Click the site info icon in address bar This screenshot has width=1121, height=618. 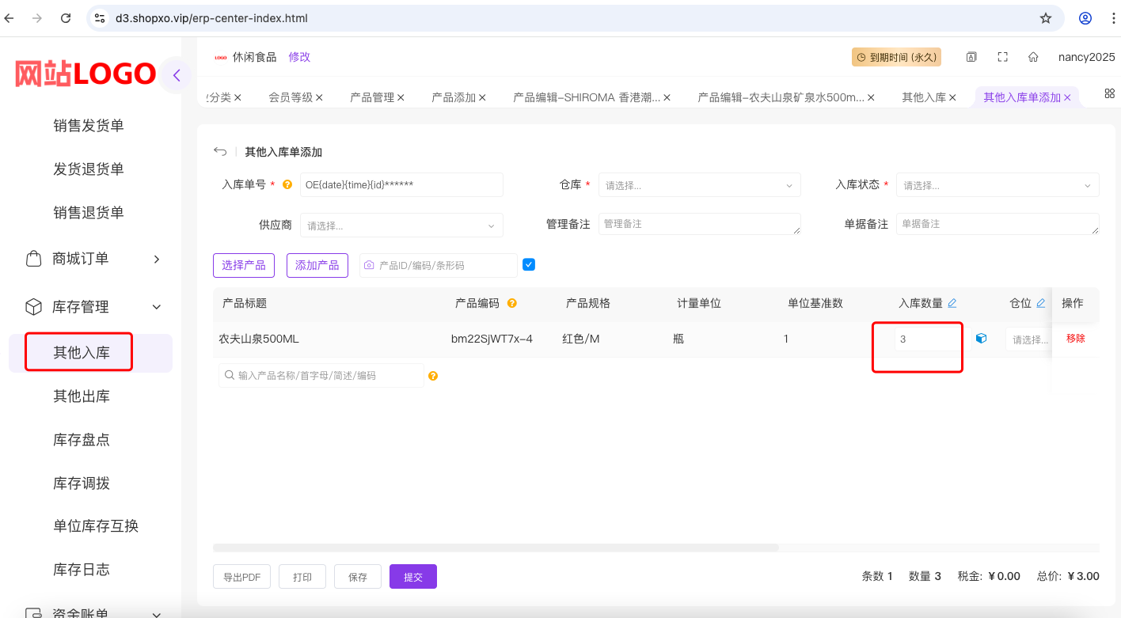pos(100,17)
